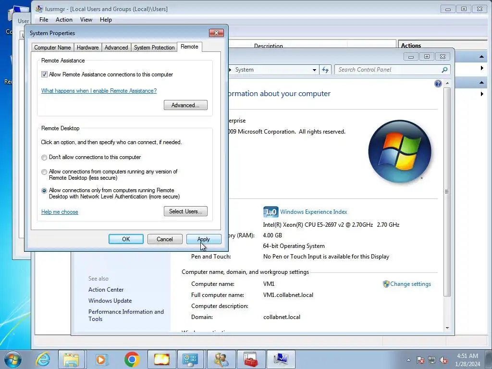Switch to the System Protection tab
This screenshot has width=492, height=369.
click(x=154, y=48)
